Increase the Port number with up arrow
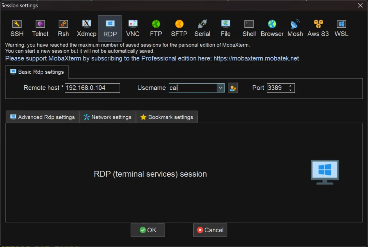Viewport: 368px width, 247px height. pyautogui.click(x=290, y=86)
